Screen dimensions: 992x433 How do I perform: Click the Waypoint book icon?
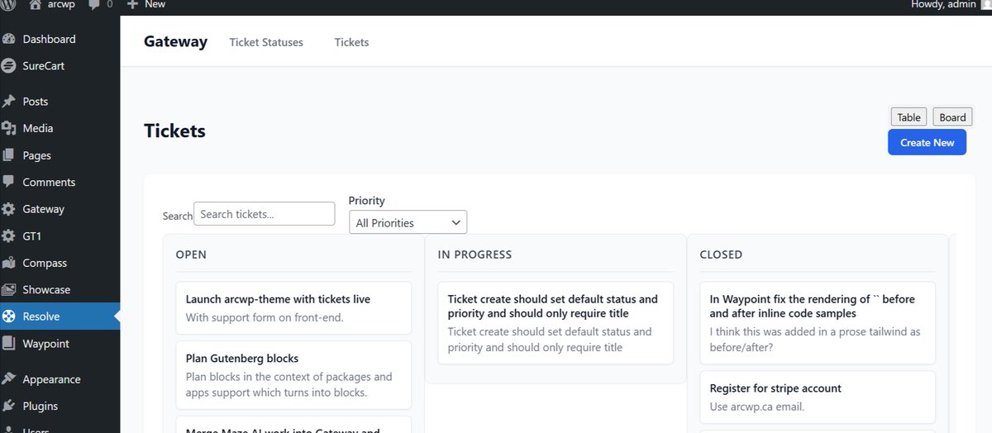coord(9,343)
